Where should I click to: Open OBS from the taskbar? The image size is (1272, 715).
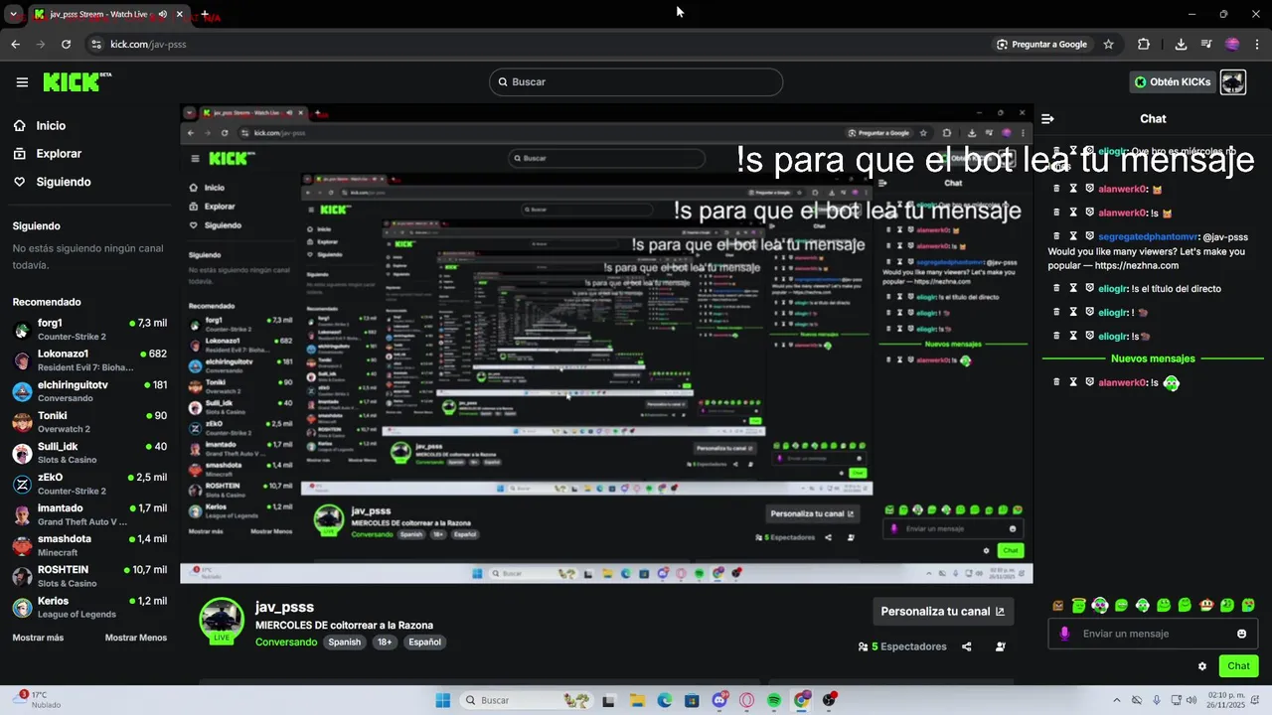[829, 700]
